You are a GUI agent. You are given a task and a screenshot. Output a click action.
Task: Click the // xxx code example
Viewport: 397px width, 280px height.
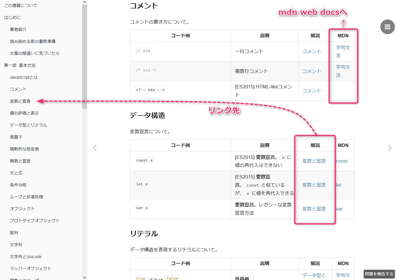point(143,50)
